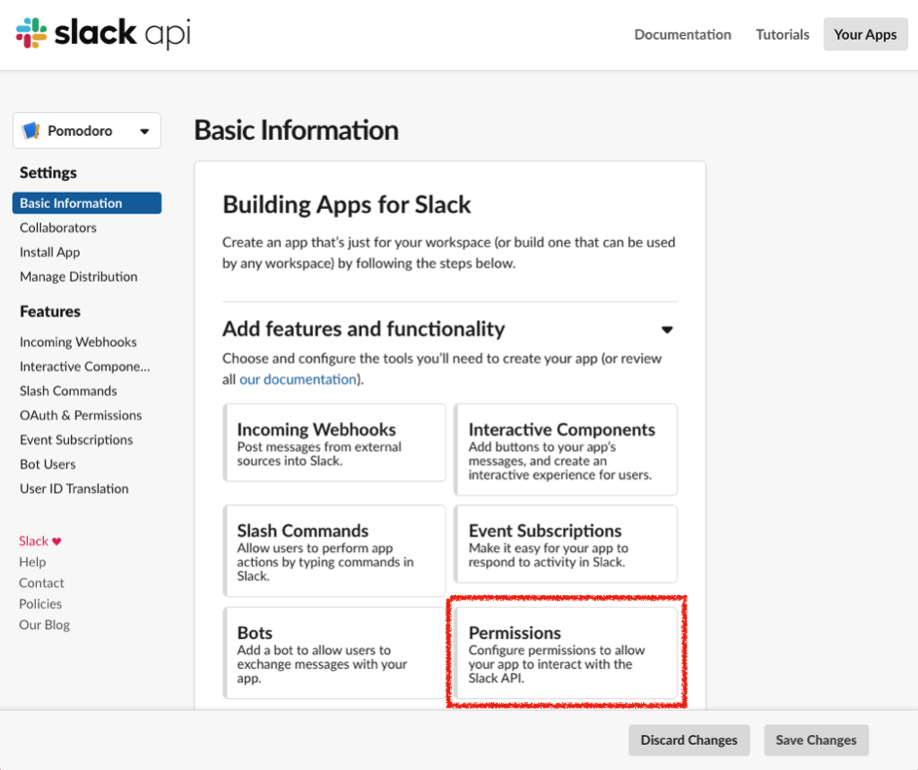Open Manage Distribution settings

pyautogui.click(x=79, y=276)
